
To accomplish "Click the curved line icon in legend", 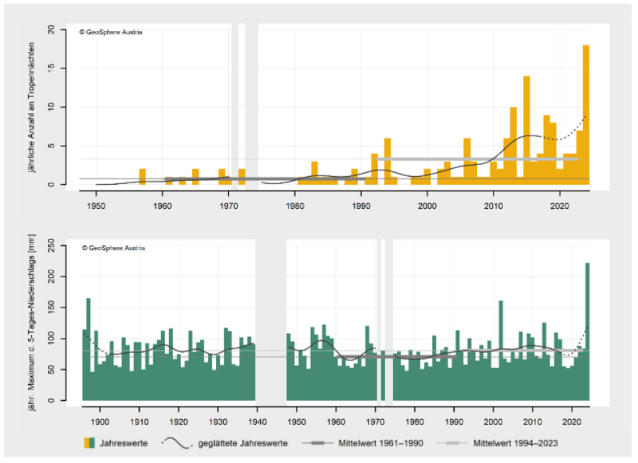I will pos(176,442).
